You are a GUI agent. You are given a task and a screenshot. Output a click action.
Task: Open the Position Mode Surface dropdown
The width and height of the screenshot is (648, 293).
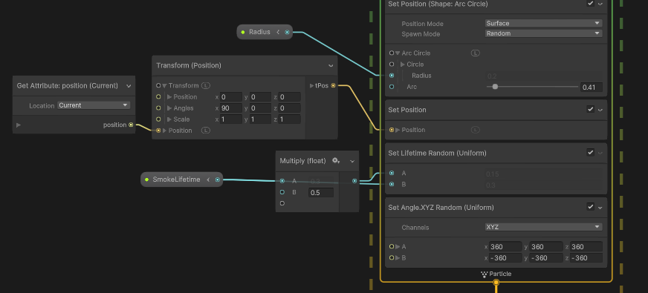pos(543,24)
